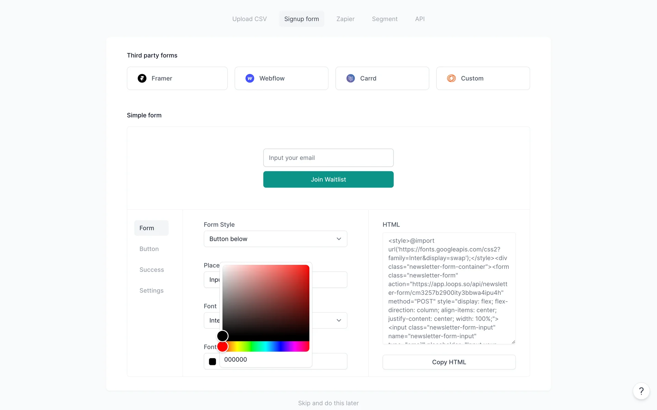Click the black font color swatch
657x410 pixels.
(212, 361)
